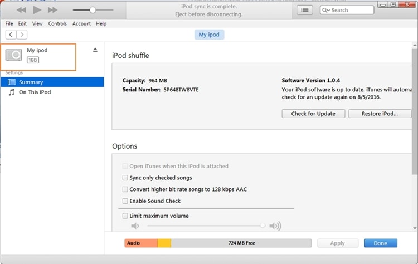418x264 pixels.
Task: Click the rewind previous track button
Action: (21, 10)
